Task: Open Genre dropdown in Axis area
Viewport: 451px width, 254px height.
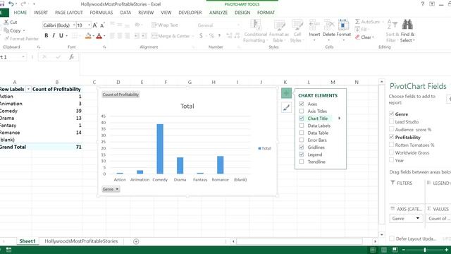Action: (x=418, y=219)
